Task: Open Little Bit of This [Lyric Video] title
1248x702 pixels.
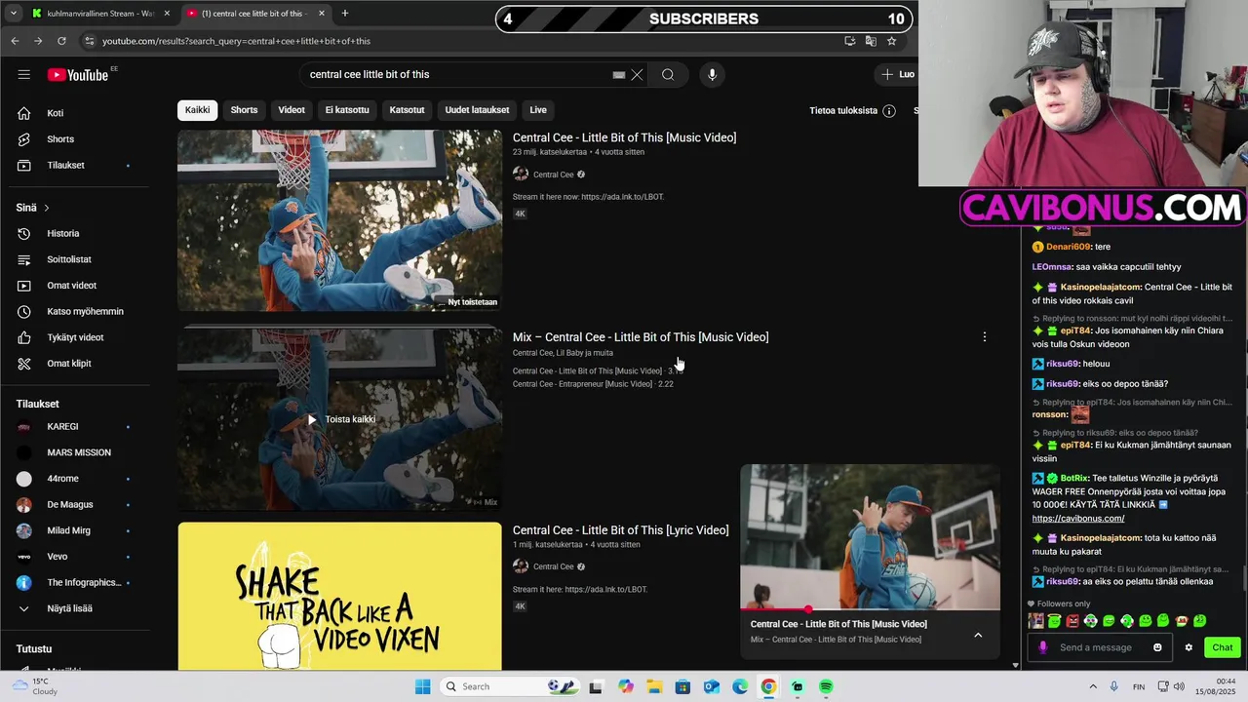Action: (621, 530)
